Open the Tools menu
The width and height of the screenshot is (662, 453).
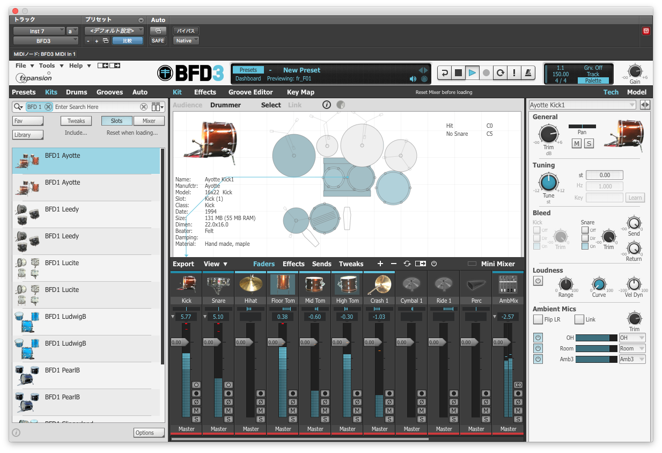tap(51, 65)
